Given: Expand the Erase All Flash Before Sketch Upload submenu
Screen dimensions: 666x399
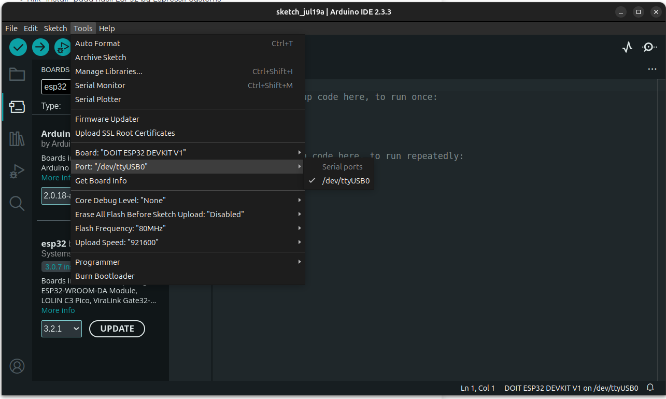Looking at the screenshot, I should (x=188, y=214).
